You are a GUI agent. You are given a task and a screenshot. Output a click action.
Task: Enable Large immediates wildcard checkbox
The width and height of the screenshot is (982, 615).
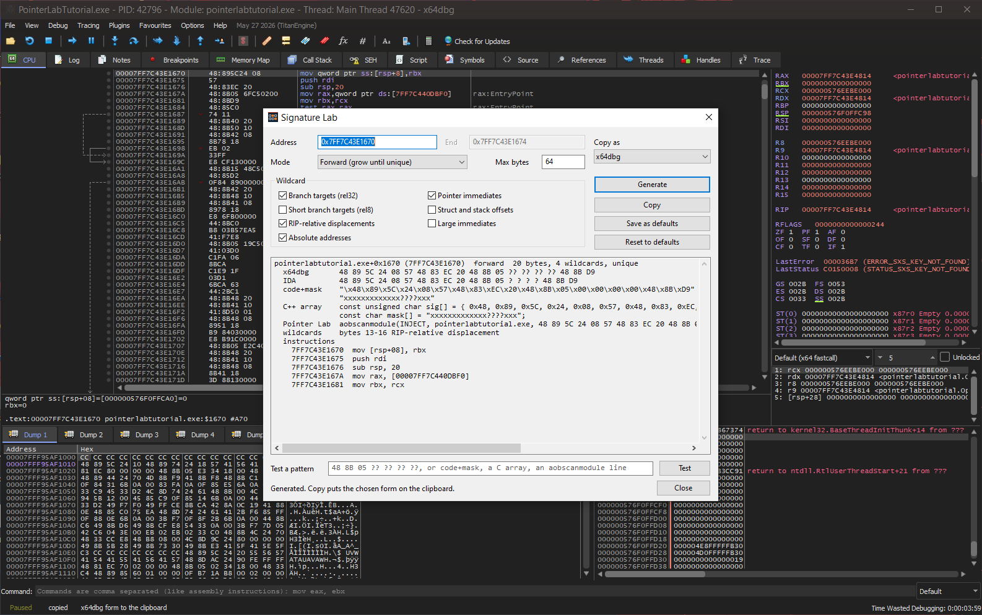pos(432,224)
